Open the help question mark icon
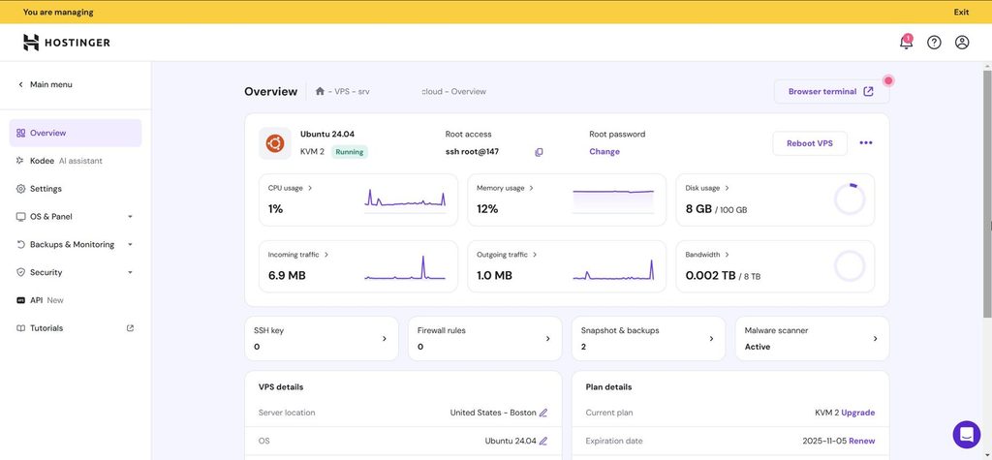Screen dimensions: 992x460 click(x=934, y=43)
